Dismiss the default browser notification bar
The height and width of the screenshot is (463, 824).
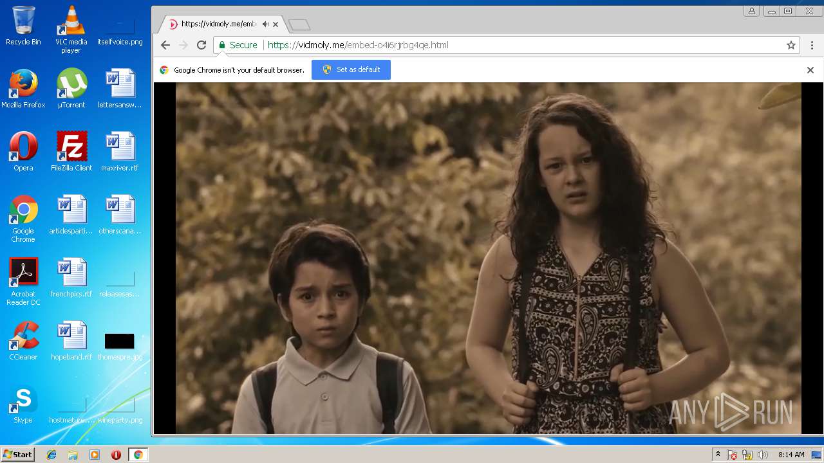(810, 70)
